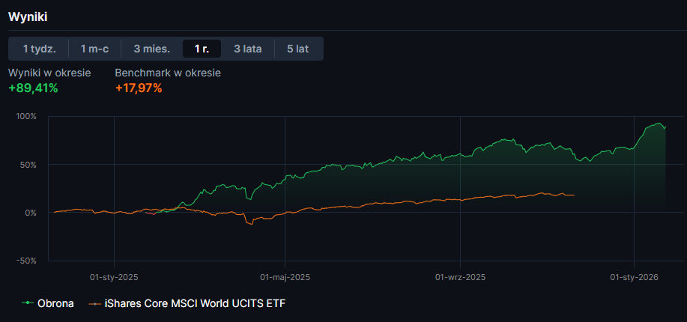The image size is (687, 322).
Task: Click the -50% y-axis label
Action: pyautogui.click(x=27, y=261)
